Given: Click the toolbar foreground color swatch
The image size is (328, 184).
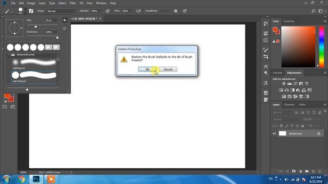Looking at the screenshot, I should click(x=7, y=96).
